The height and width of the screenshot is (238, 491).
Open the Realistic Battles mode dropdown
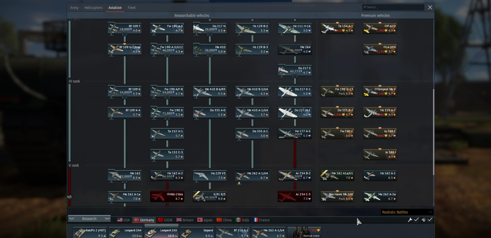coord(407,212)
